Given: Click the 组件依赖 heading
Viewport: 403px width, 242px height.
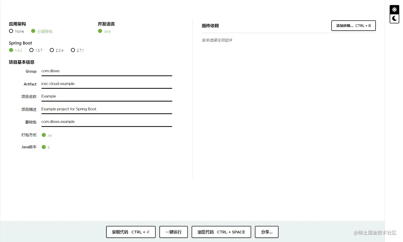Looking at the screenshot, I should [x=210, y=26].
